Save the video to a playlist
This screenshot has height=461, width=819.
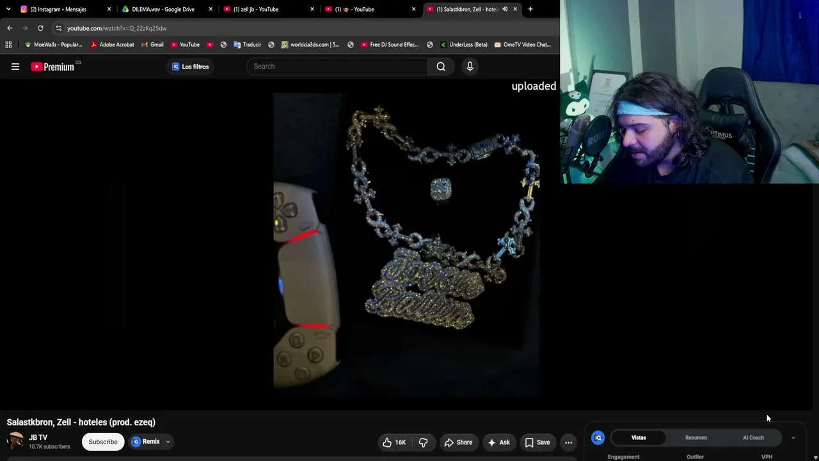tap(537, 442)
